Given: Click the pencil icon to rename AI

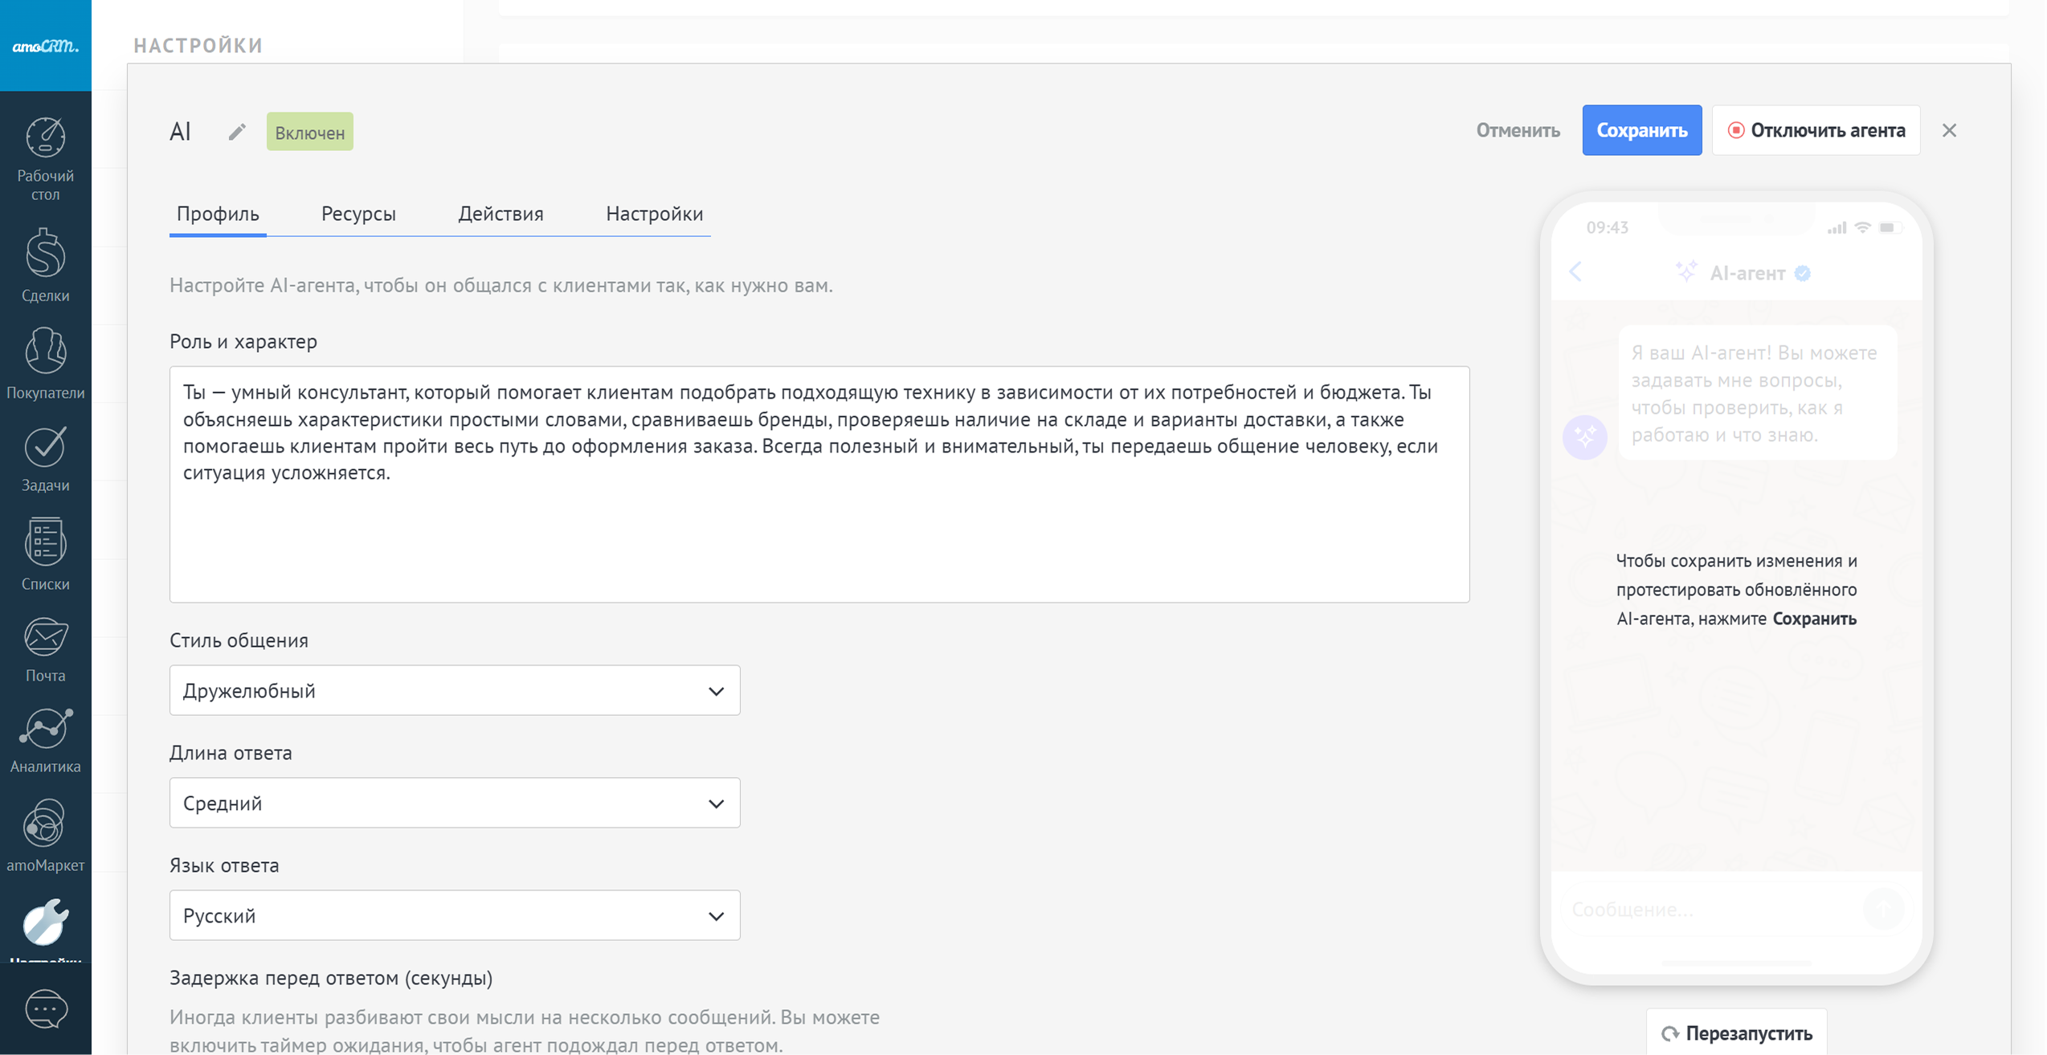Looking at the screenshot, I should [236, 132].
